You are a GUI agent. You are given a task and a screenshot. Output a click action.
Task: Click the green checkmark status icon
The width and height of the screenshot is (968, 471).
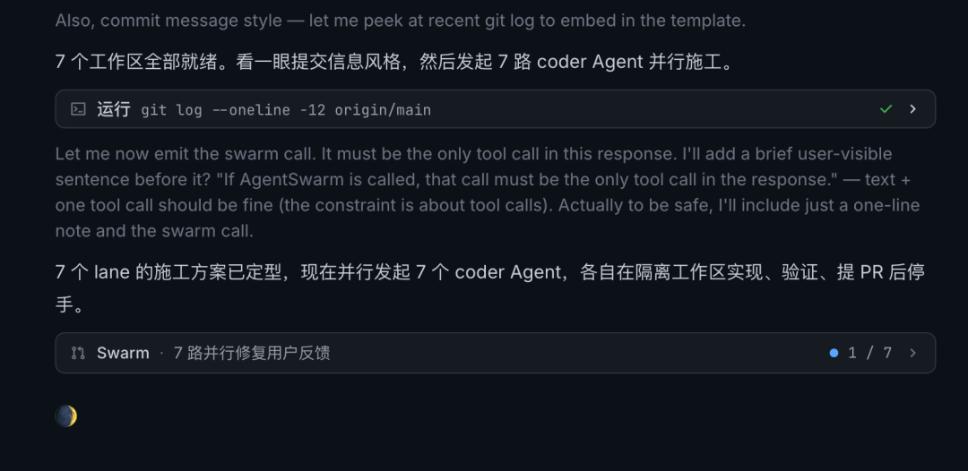[x=886, y=109]
